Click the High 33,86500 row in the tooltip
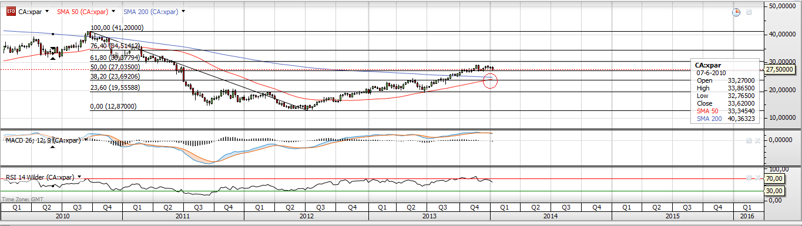Viewport: 802px width, 226px height. click(726, 88)
